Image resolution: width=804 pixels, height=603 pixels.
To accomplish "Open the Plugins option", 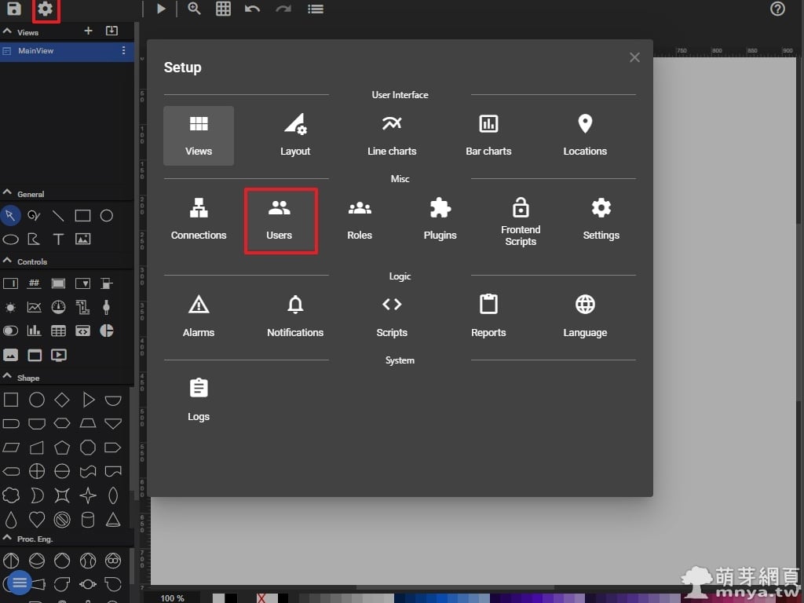I will [x=440, y=220].
